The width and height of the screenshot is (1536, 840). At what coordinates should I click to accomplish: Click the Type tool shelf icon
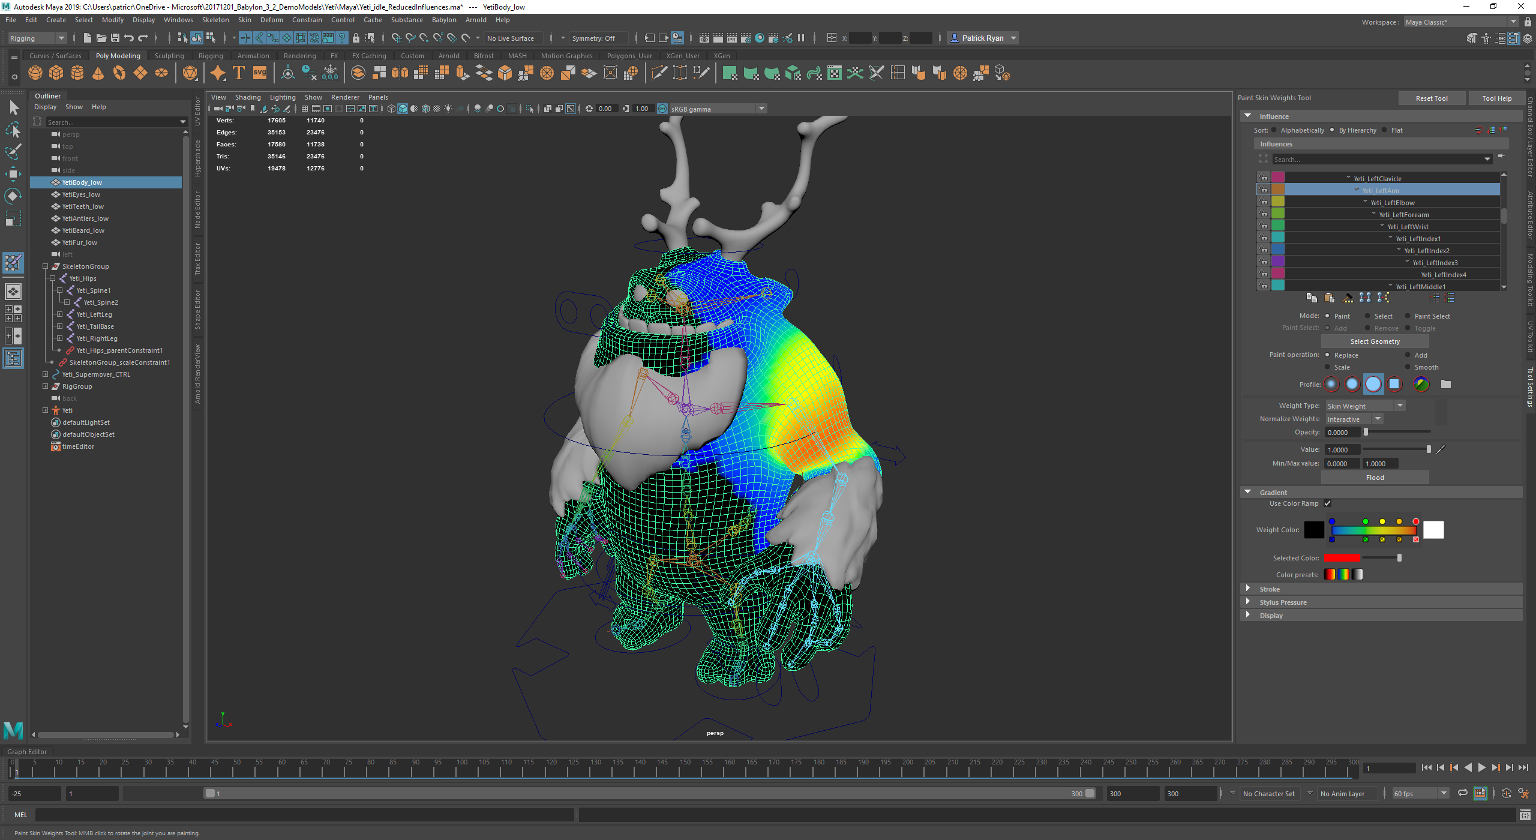click(238, 73)
